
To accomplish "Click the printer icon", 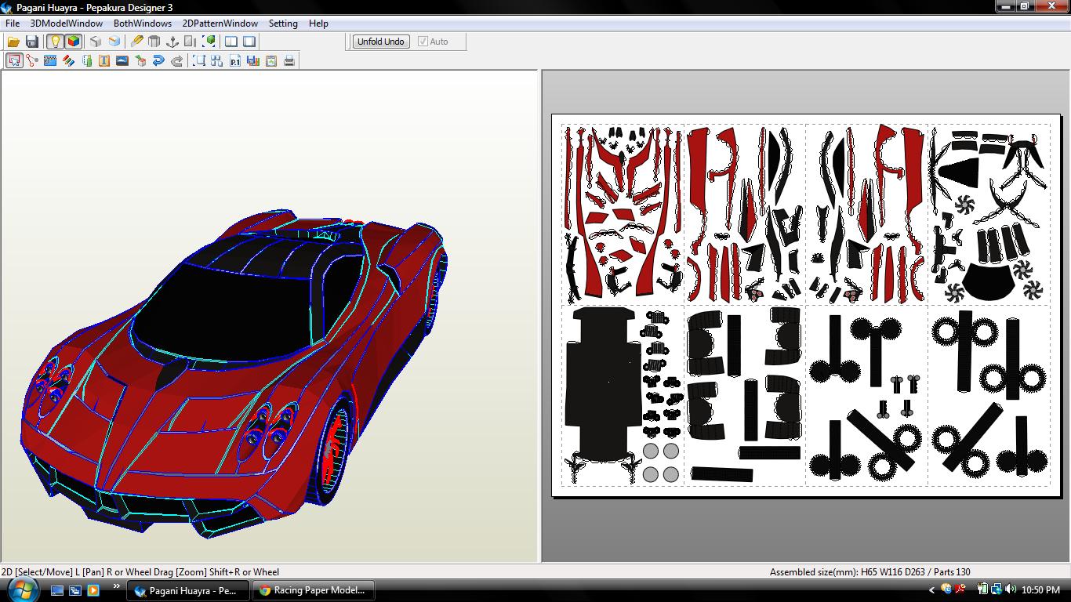I will coord(289,60).
